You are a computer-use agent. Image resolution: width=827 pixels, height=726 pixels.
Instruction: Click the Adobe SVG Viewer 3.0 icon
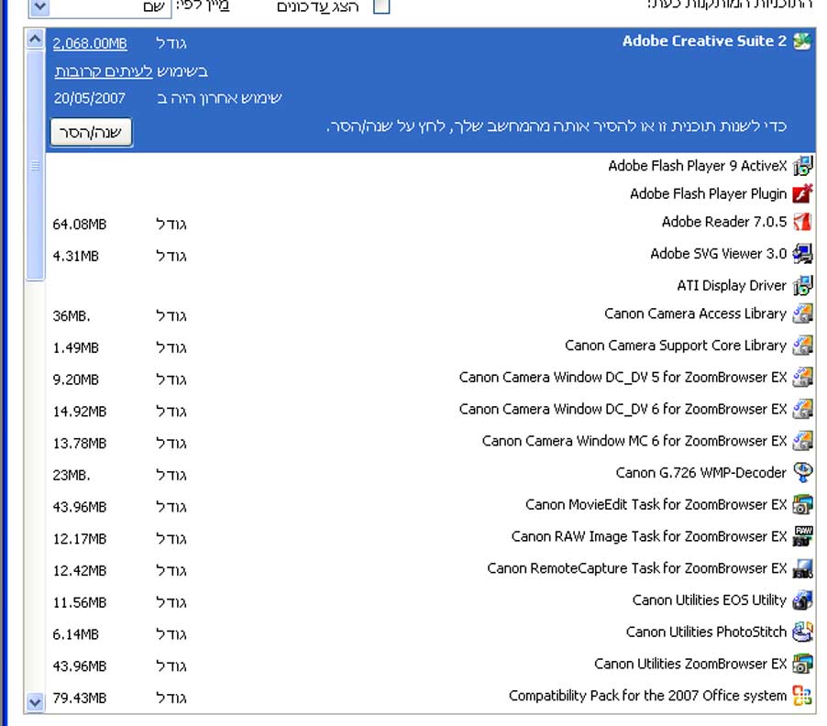[x=803, y=254]
